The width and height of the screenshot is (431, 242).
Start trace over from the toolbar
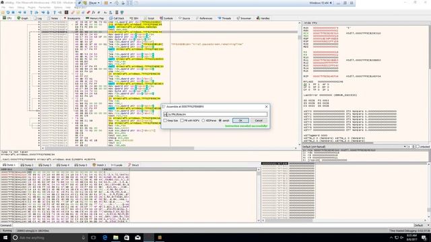pos(48,12)
